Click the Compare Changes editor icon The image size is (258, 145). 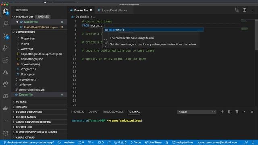237,10
